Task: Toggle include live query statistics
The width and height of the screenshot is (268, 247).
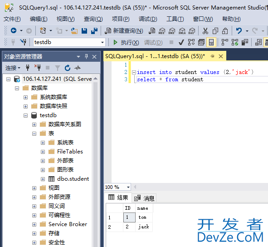Action: point(235,42)
